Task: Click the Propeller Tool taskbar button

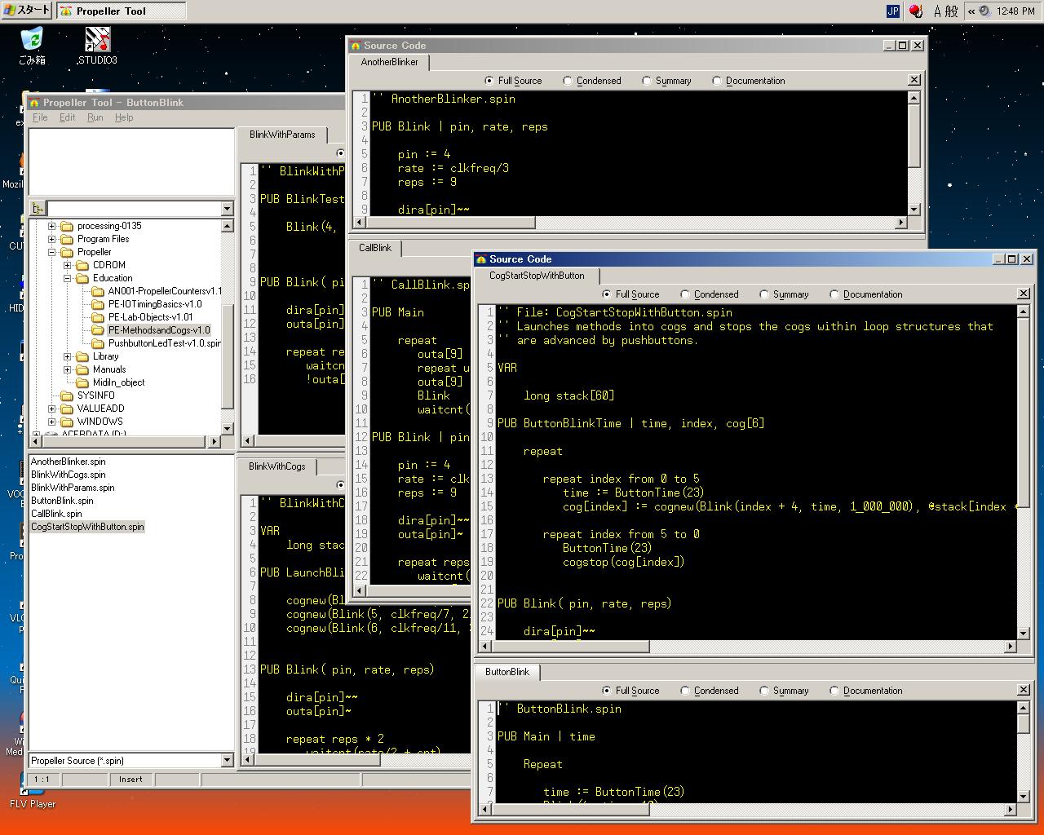Action: pos(121,11)
